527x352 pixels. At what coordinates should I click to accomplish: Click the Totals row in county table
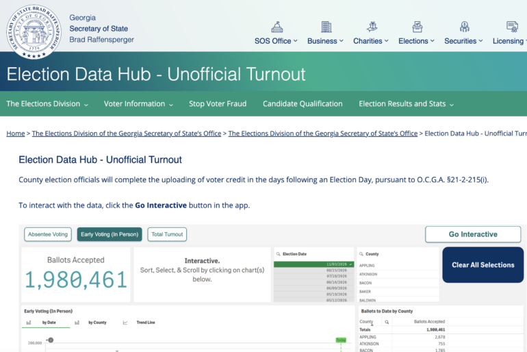point(402,330)
